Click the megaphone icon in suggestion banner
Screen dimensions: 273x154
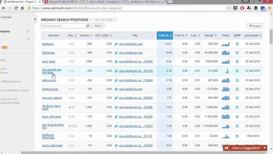tap(226, 148)
